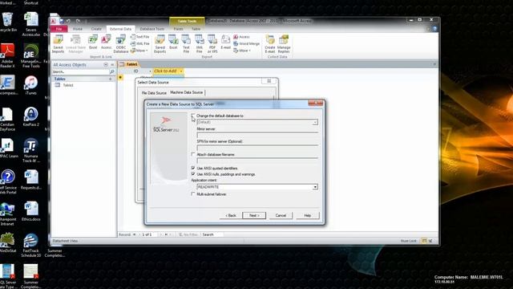Select Table1 in the navigation pane
Image resolution: width=513 pixels, height=289 pixels.
(x=68, y=85)
